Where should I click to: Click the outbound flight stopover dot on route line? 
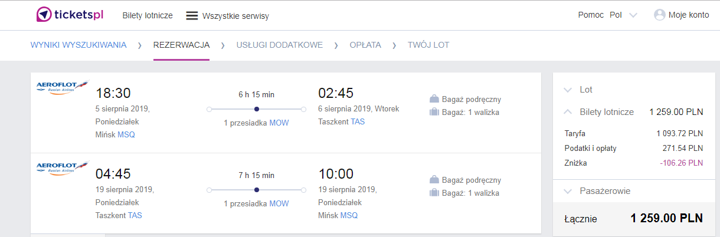pos(256,109)
